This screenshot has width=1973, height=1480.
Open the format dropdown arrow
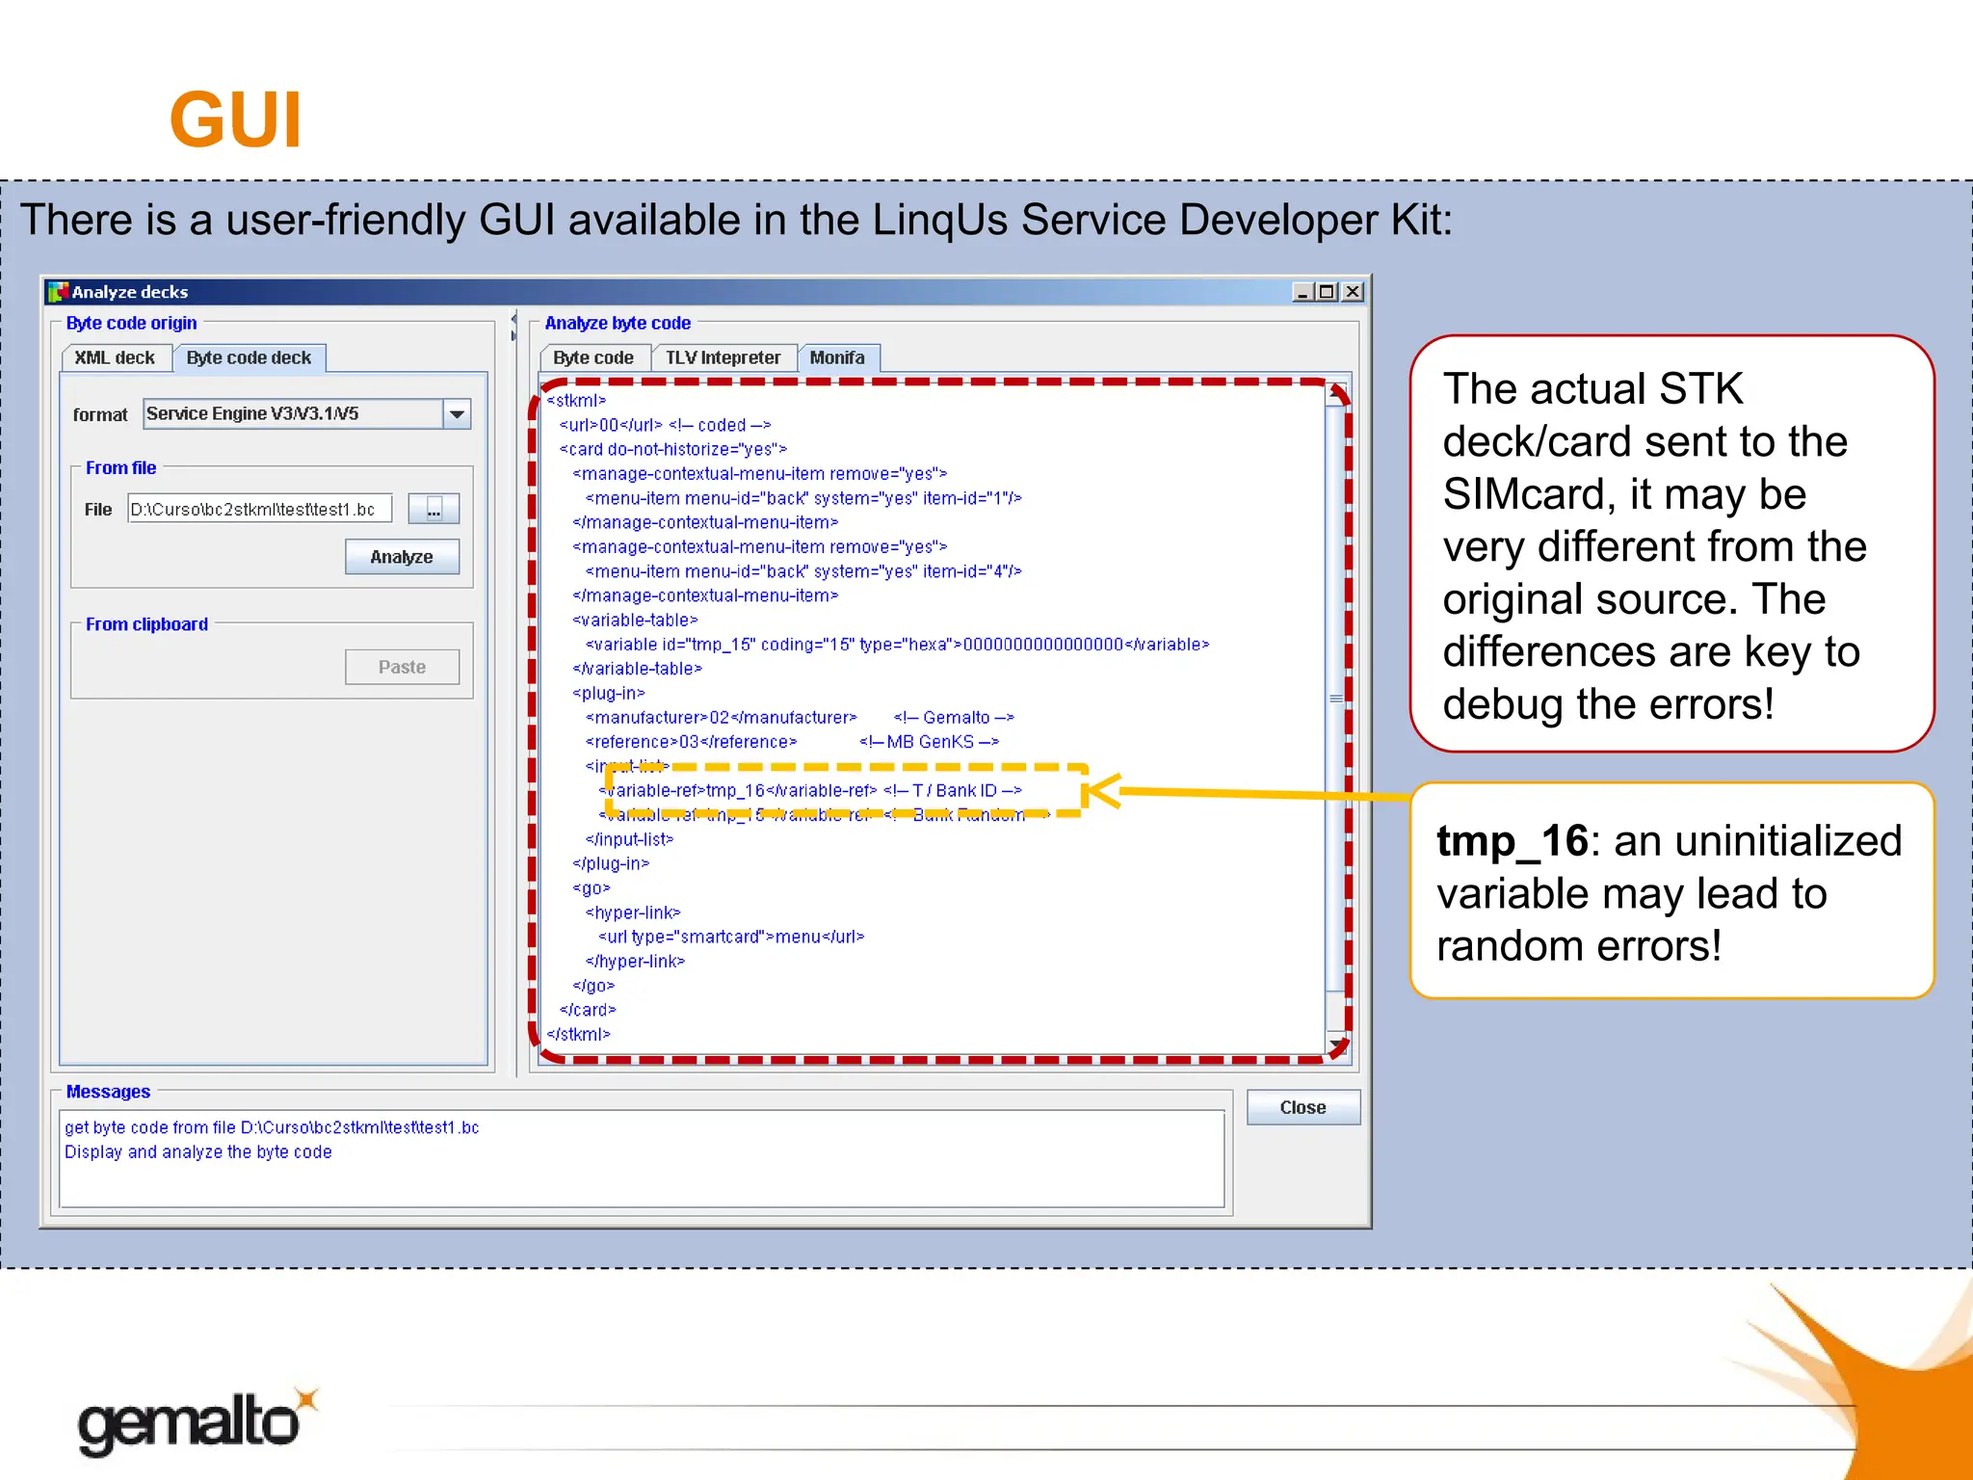[457, 414]
